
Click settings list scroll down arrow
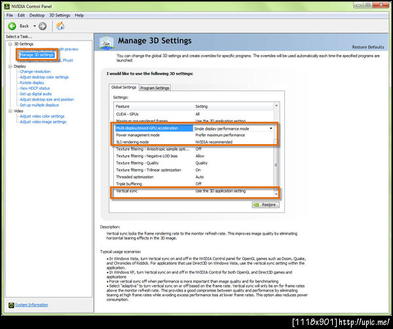point(276,195)
